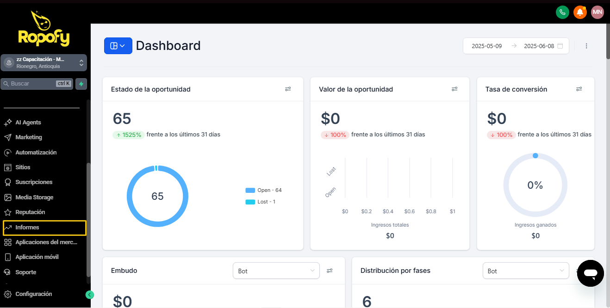Click the AI Agents sparkle icon
The image size is (610, 308).
tap(8, 123)
